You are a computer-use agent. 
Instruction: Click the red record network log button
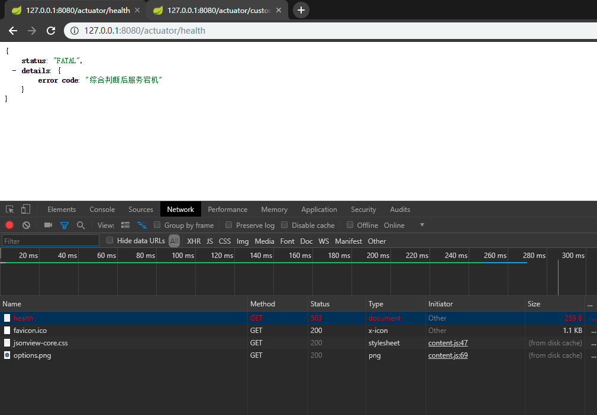pyautogui.click(x=9, y=225)
